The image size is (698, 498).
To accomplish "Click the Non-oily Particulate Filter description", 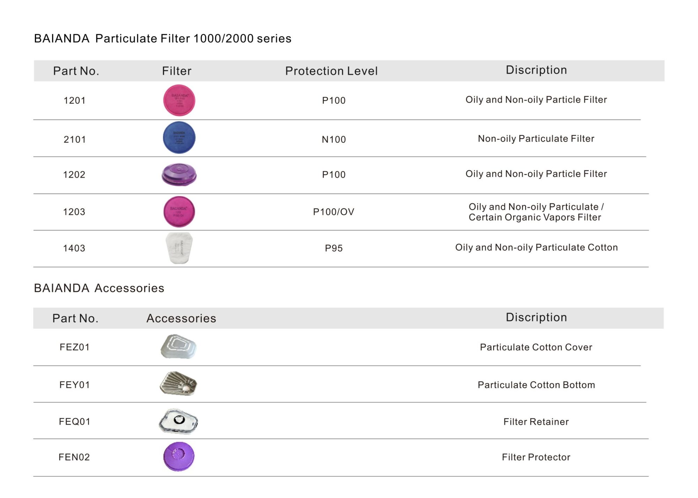I will click(536, 139).
